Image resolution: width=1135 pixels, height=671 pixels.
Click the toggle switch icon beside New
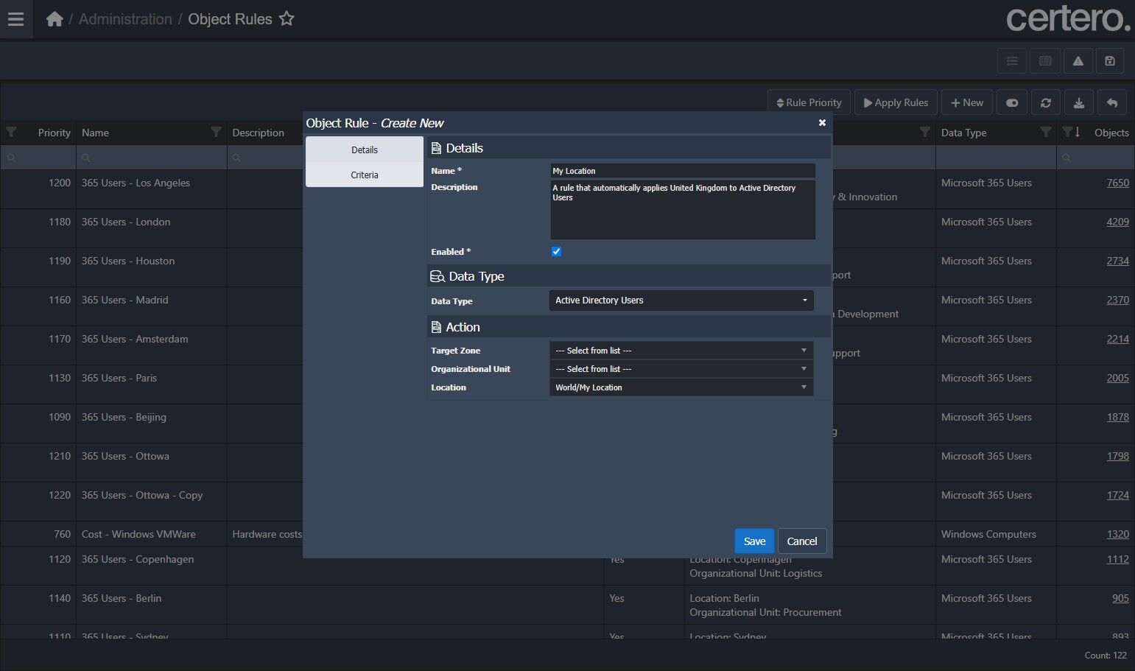click(1012, 103)
